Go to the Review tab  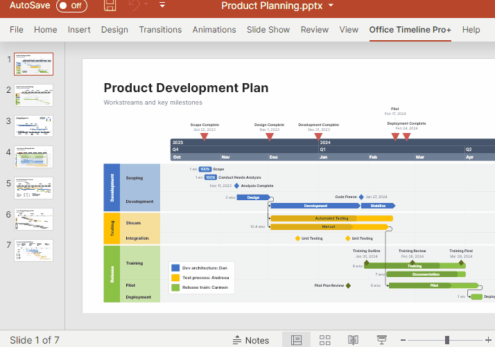(x=315, y=30)
